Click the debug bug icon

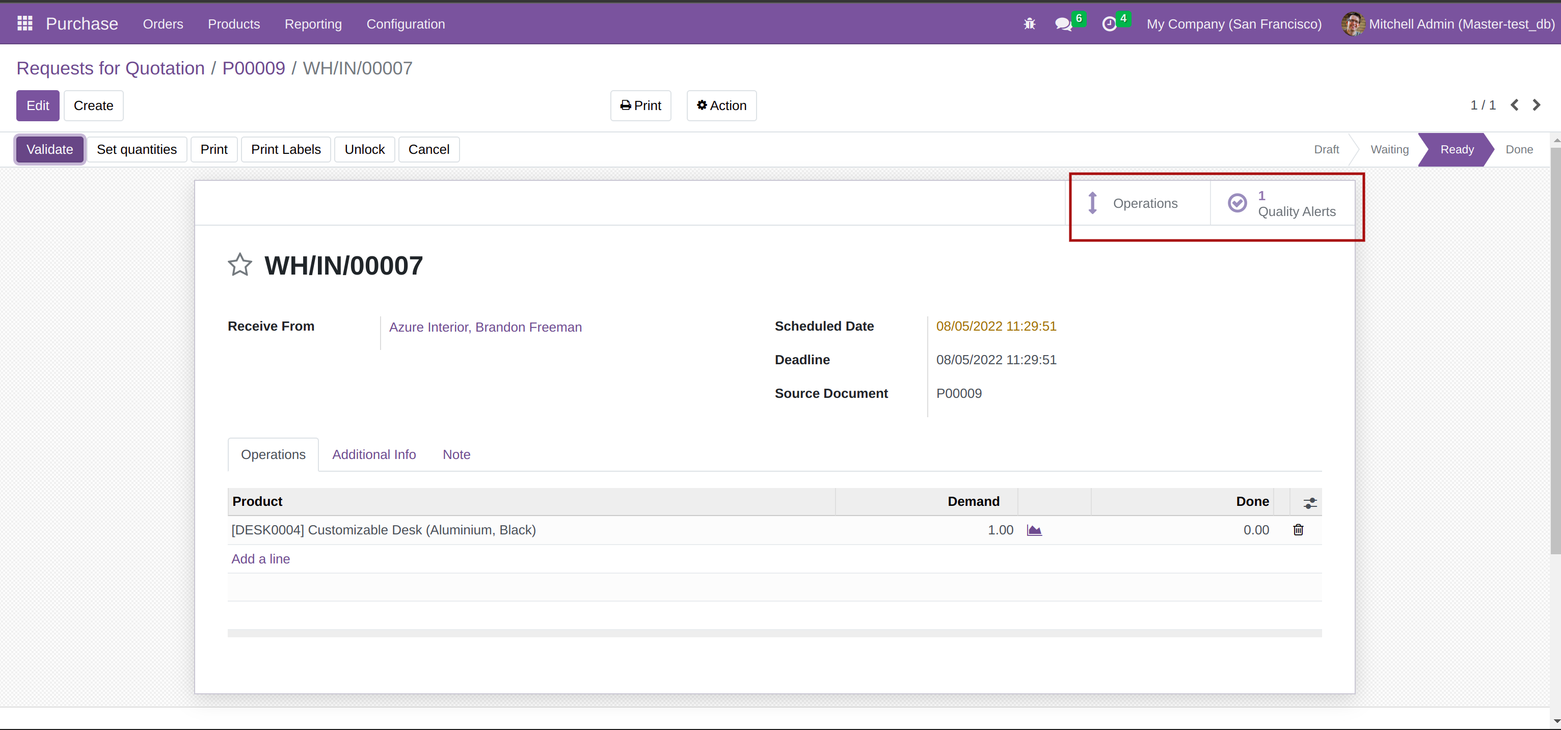click(1029, 24)
